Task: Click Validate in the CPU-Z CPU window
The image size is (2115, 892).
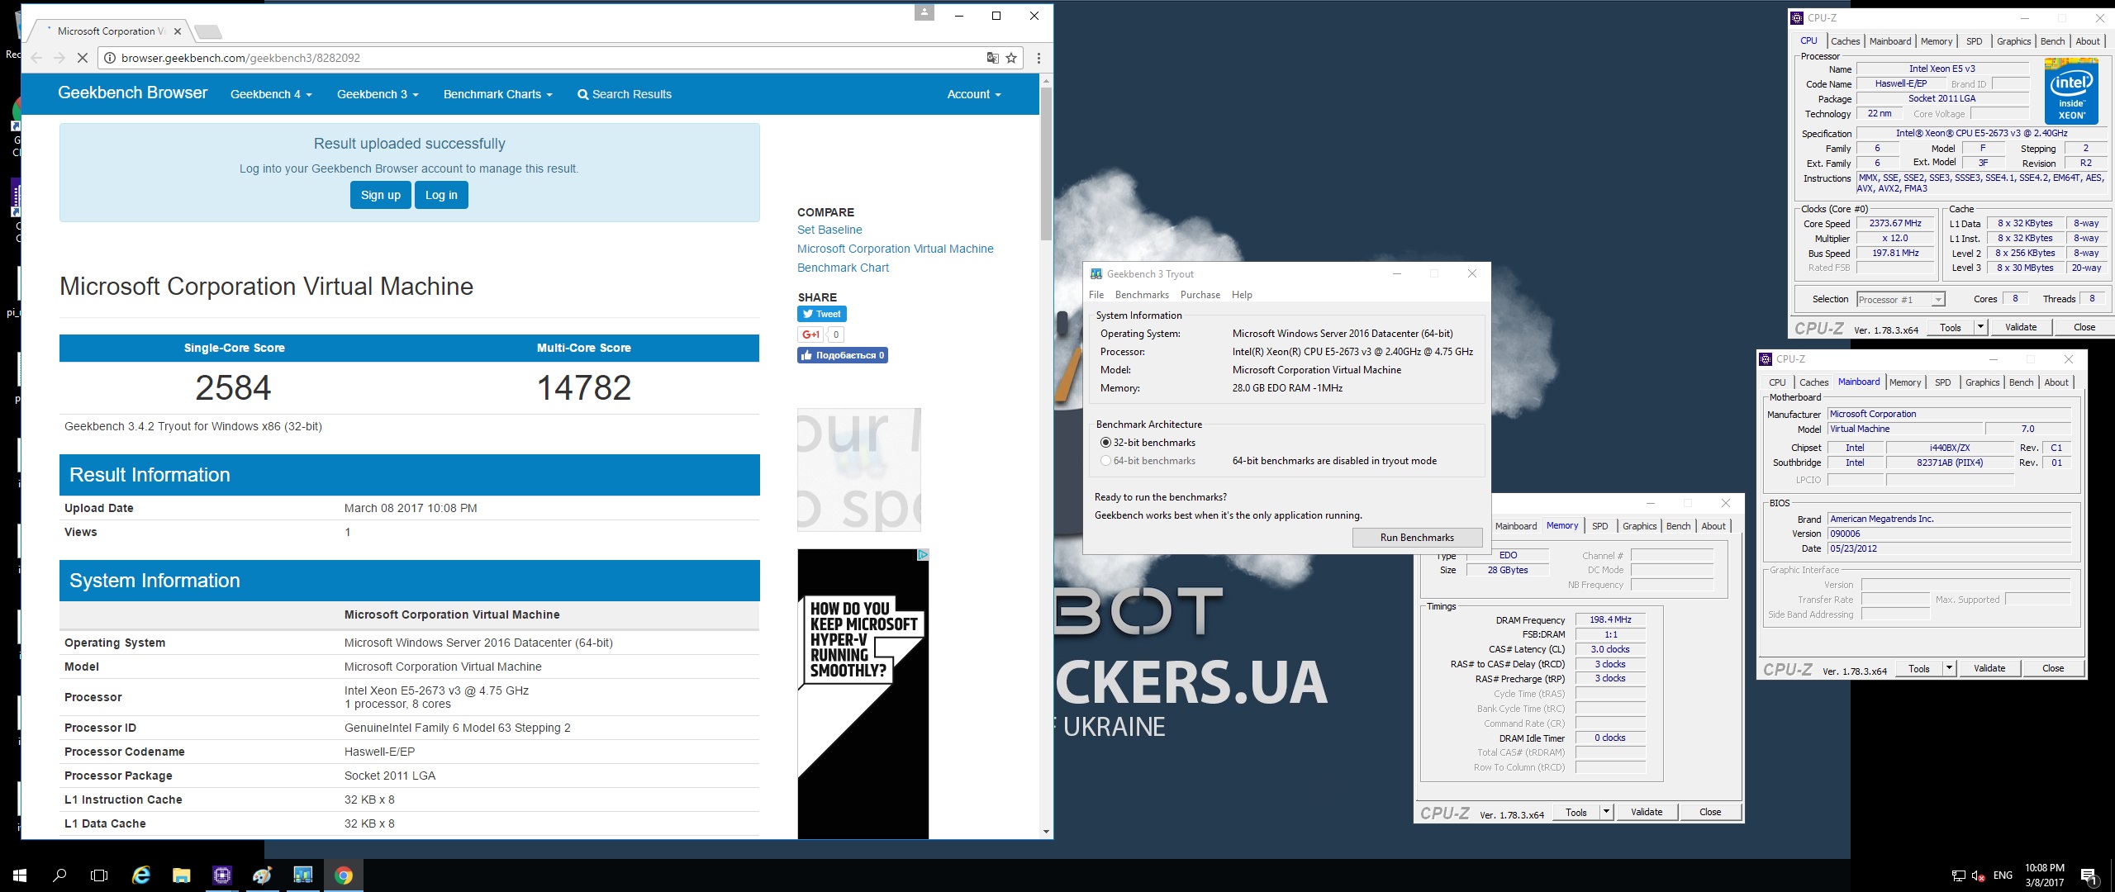Action: click(x=2021, y=327)
